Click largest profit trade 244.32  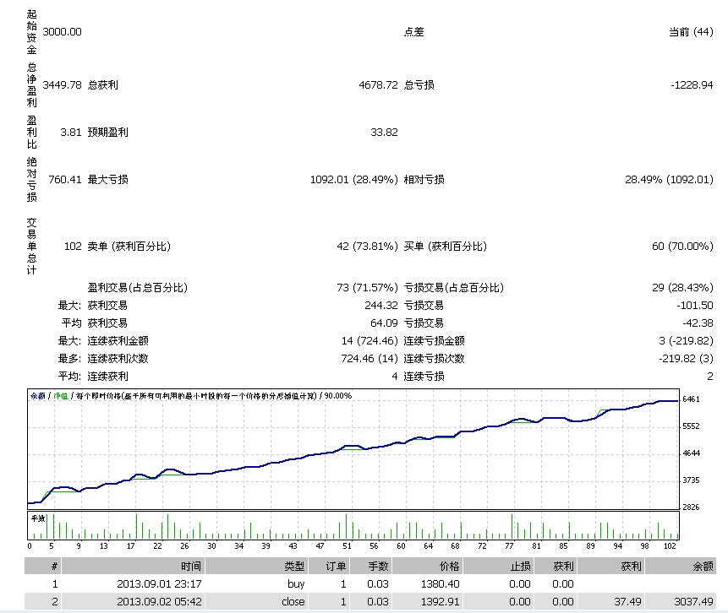381,306
